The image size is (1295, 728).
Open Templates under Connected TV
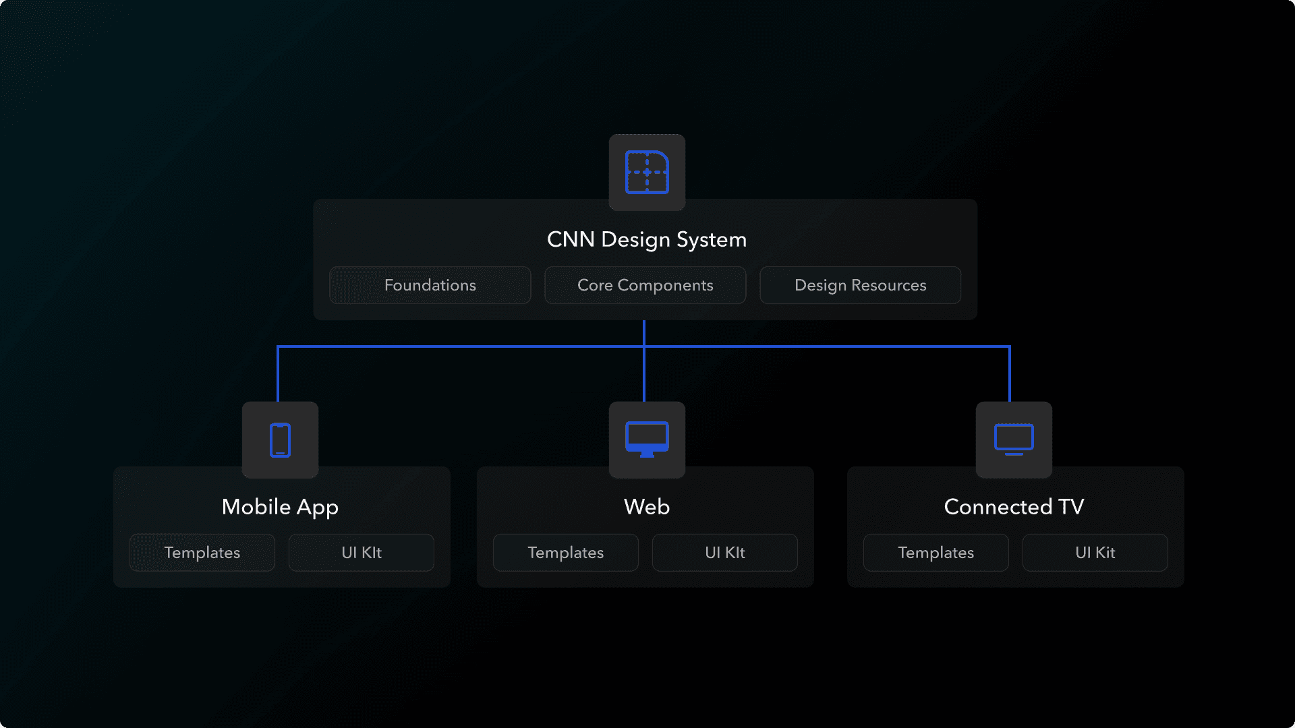click(936, 553)
